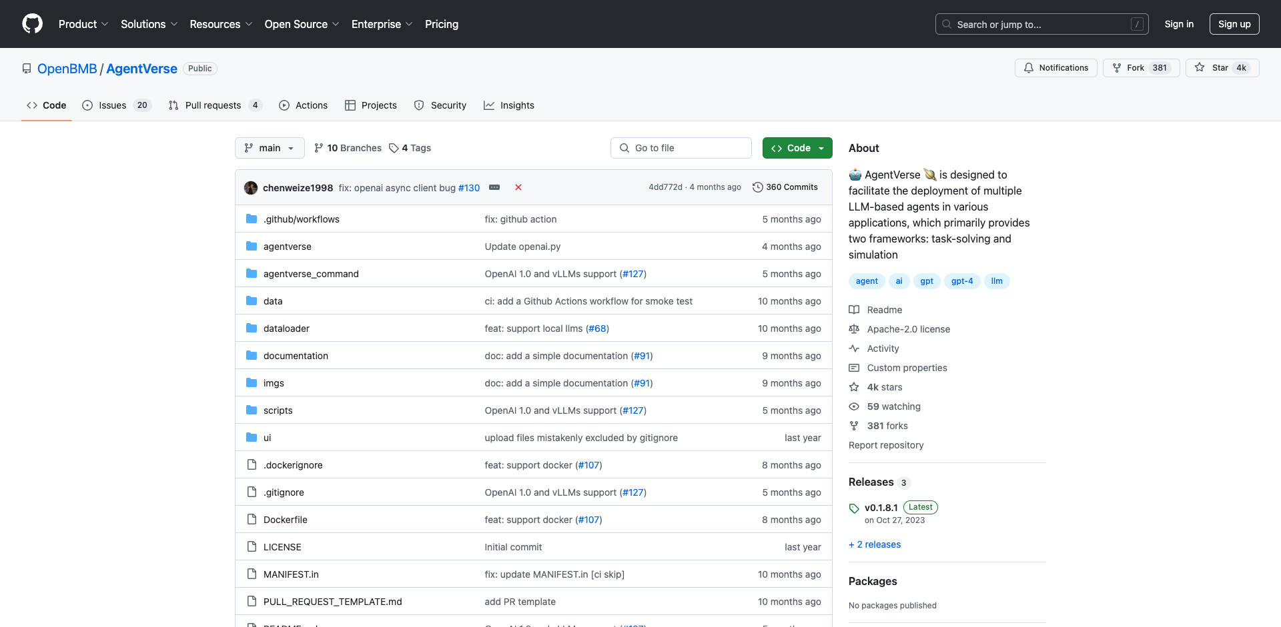Image resolution: width=1281 pixels, height=627 pixels.
Task: Expand commit message details ellipsis button
Action: pyautogui.click(x=494, y=187)
